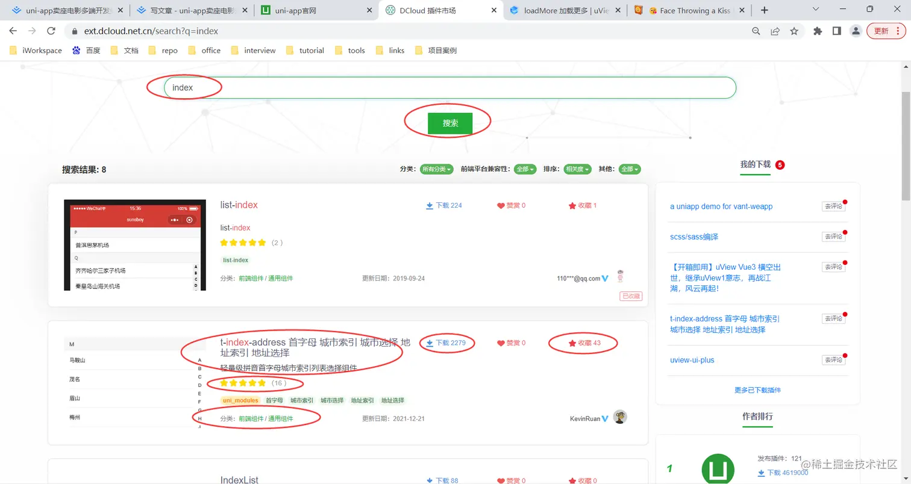Click the 首字母 tag
This screenshot has height=484, width=911.
pos(274,400)
